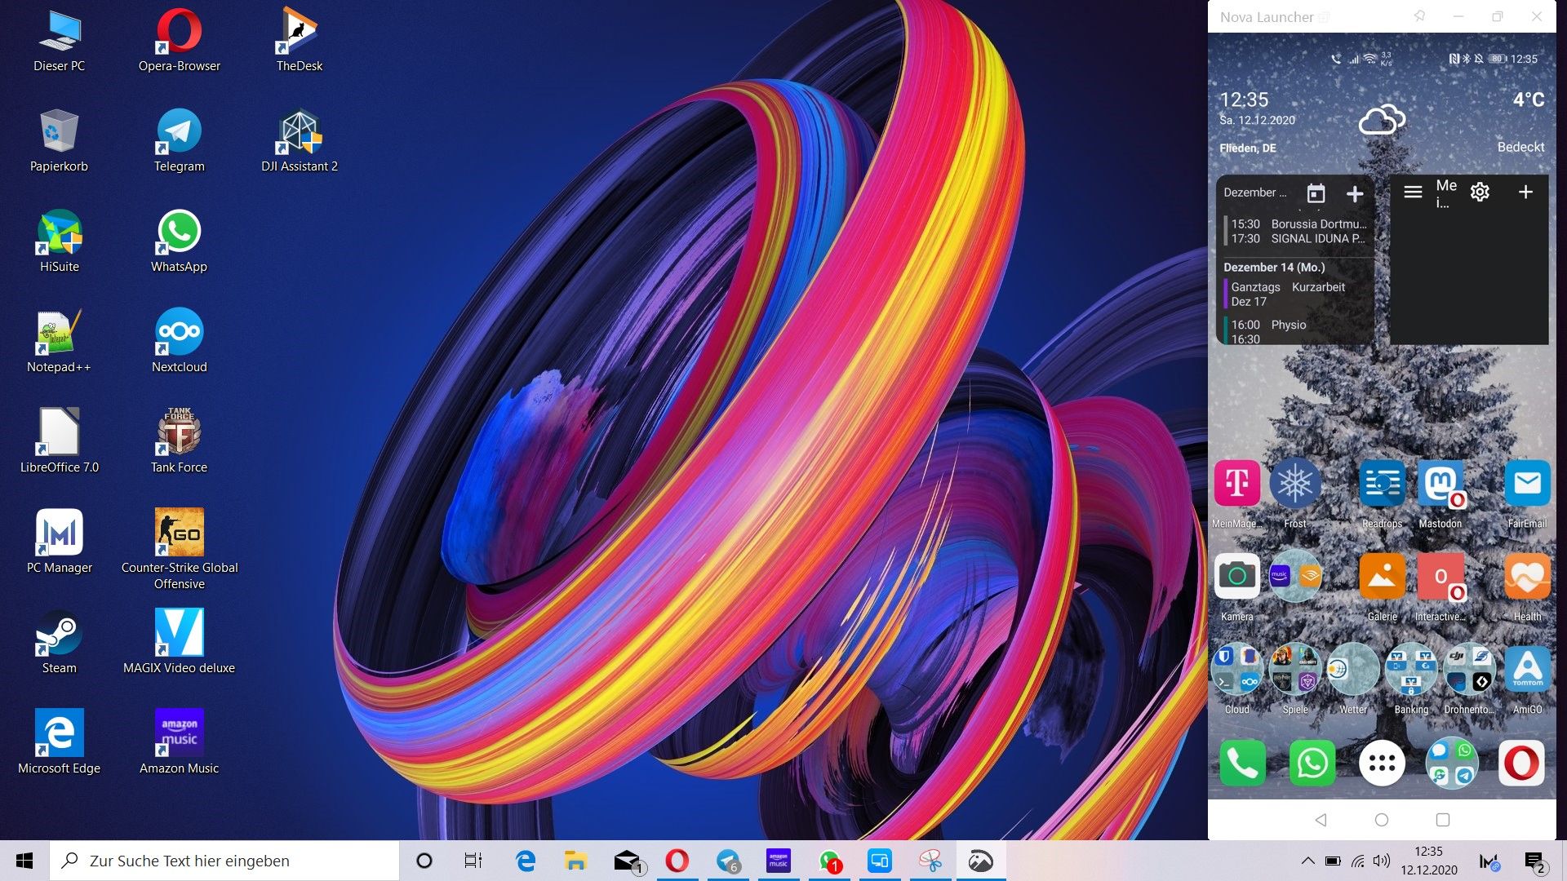The height and width of the screenshot is (881, 1567).
Task: Add new note with plus icon
Action: click(1525, 192)
